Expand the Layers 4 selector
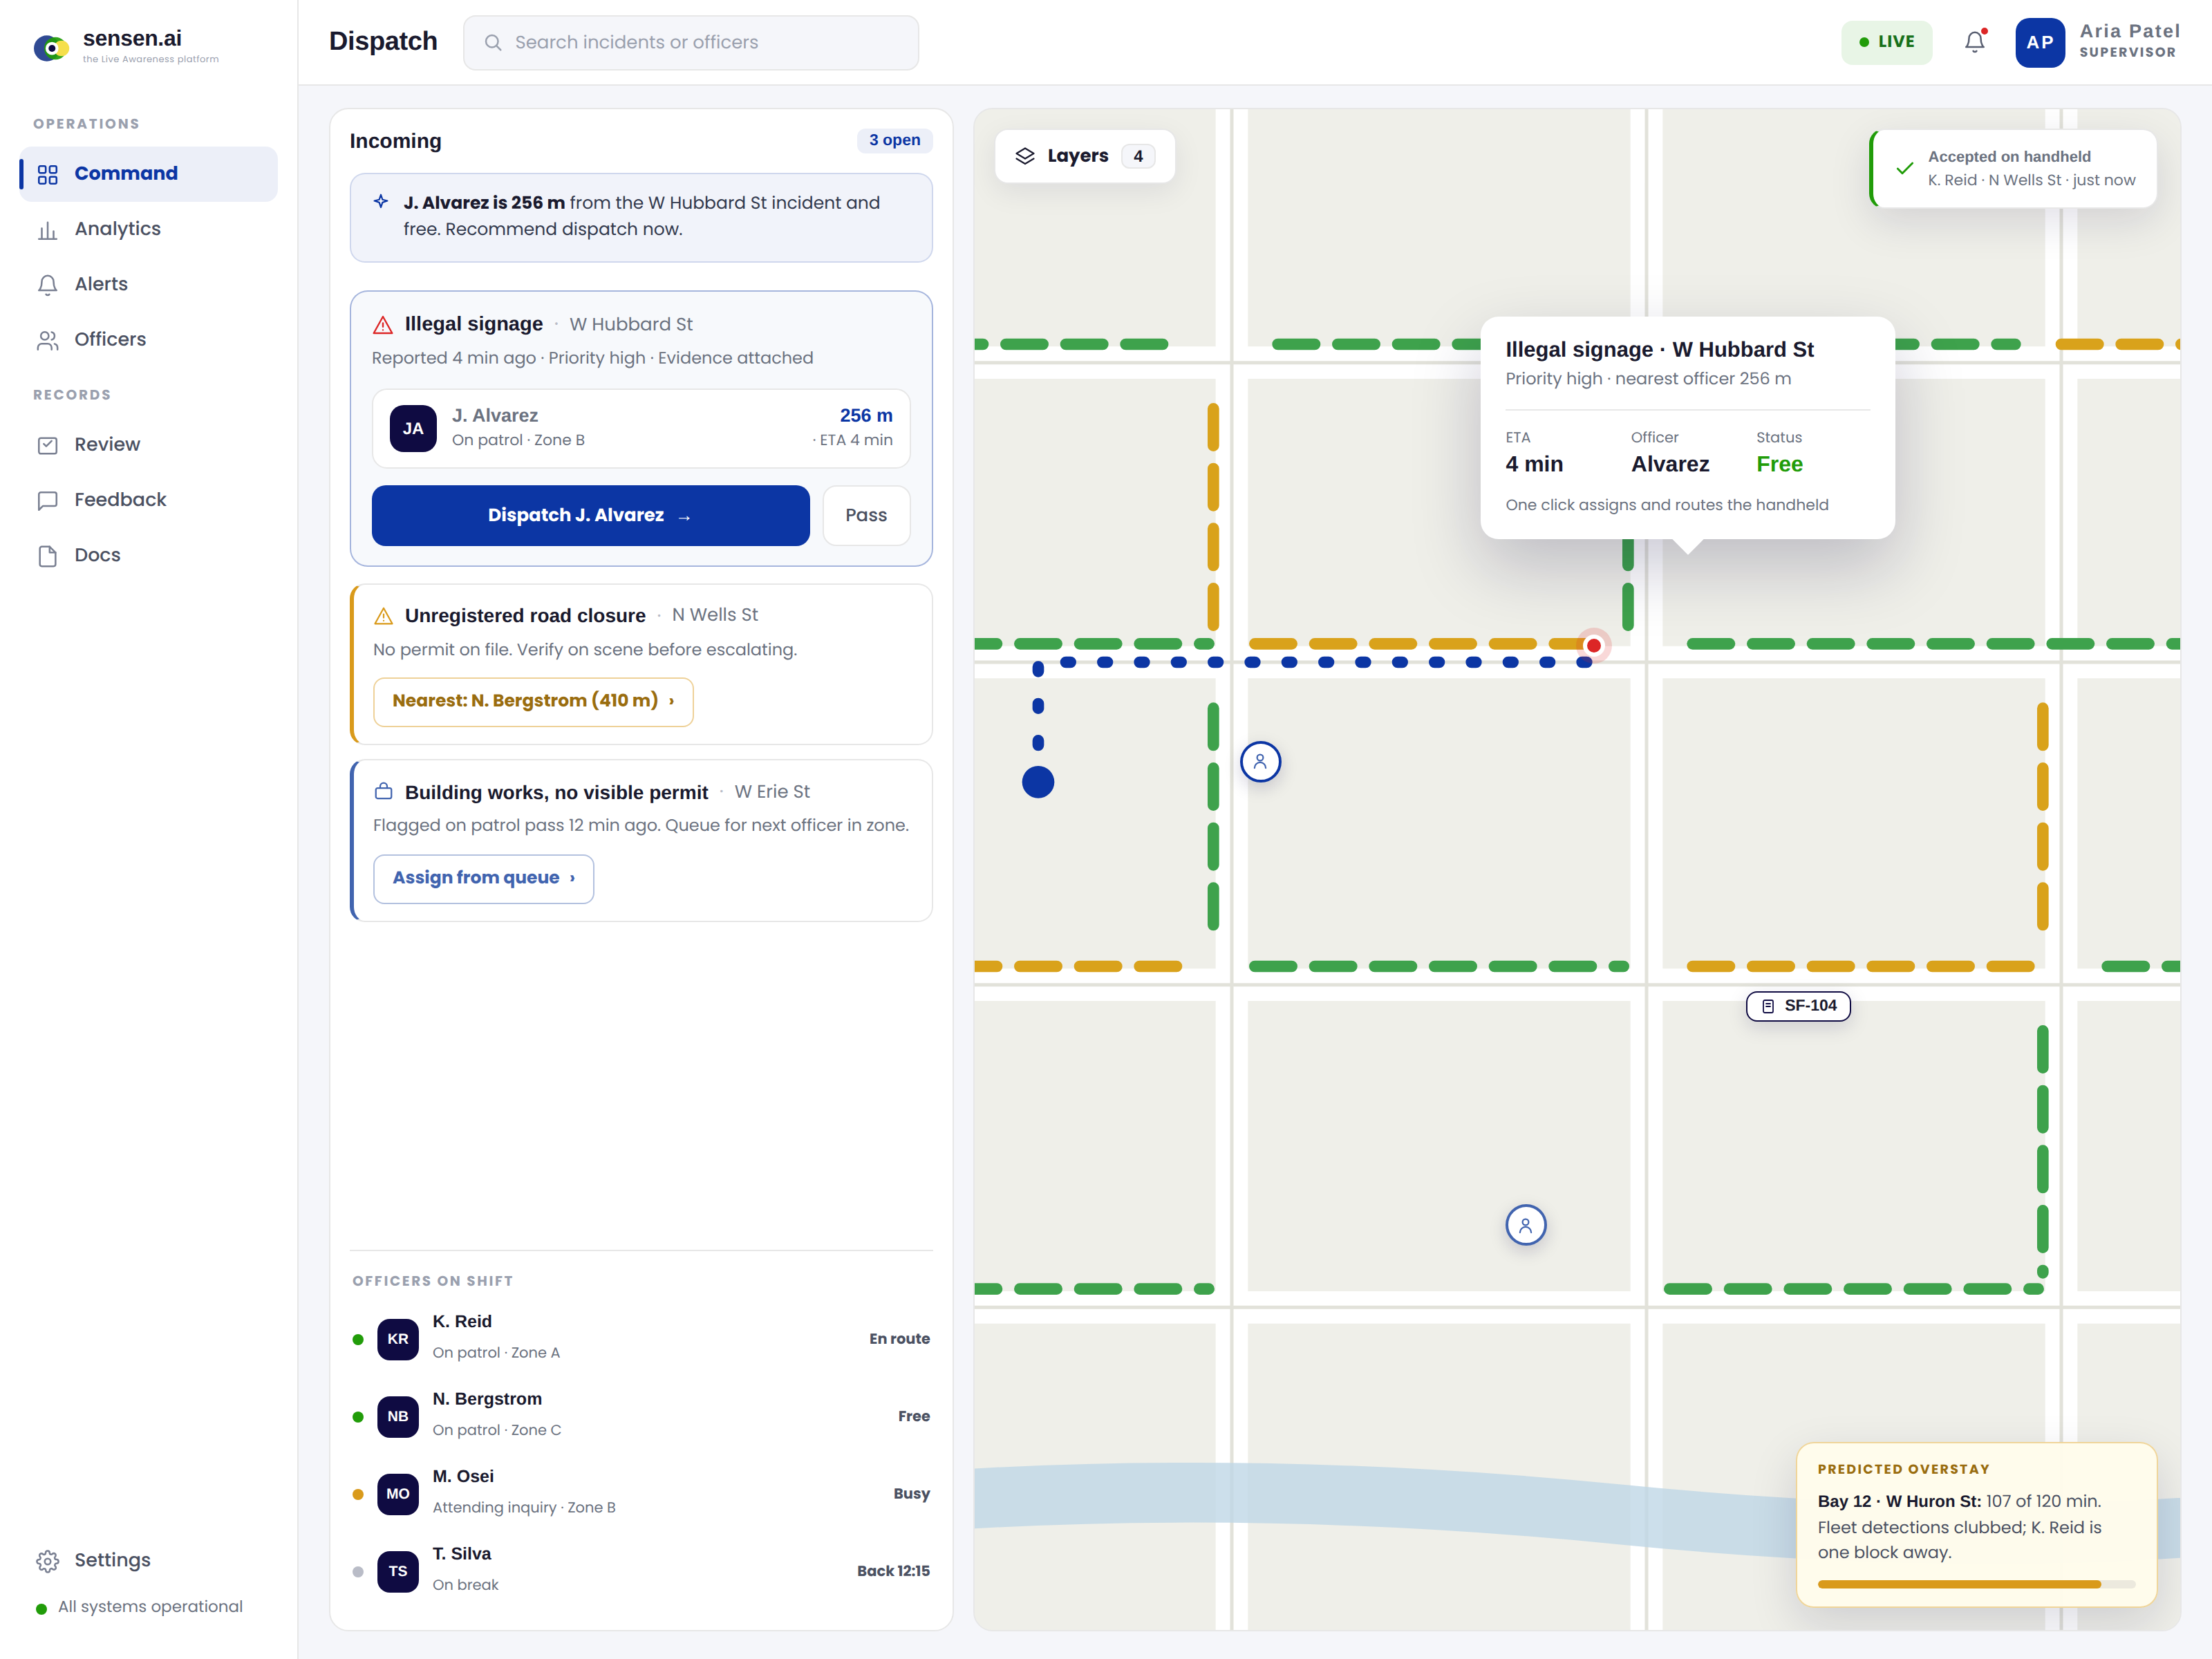 point(1085,156)
